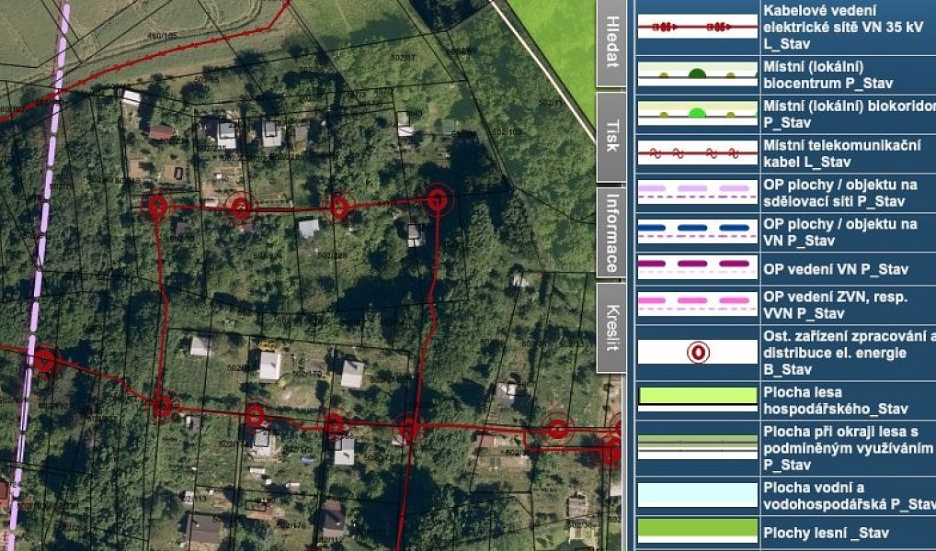Open the Kreslit drawing tab
The height and width of the screenshot is (551, 936).
(x=611, y=328)
